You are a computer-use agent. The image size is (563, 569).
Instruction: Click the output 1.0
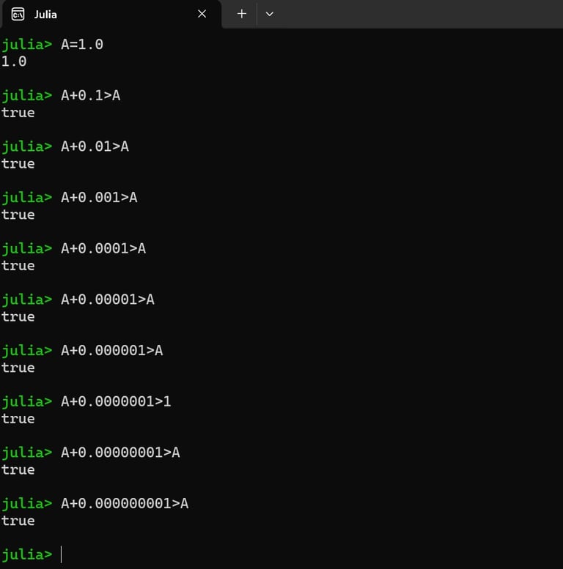[x=14, y=62]
